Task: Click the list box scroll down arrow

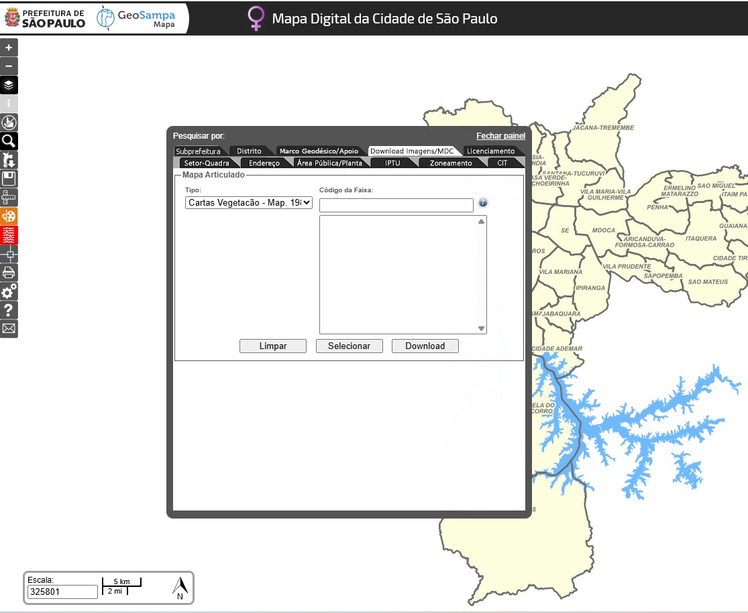Action: [481, 328]
